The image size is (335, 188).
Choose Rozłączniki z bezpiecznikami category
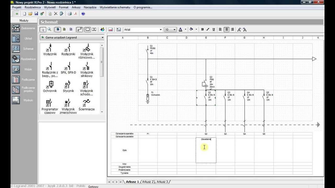(x=50, y=70)
